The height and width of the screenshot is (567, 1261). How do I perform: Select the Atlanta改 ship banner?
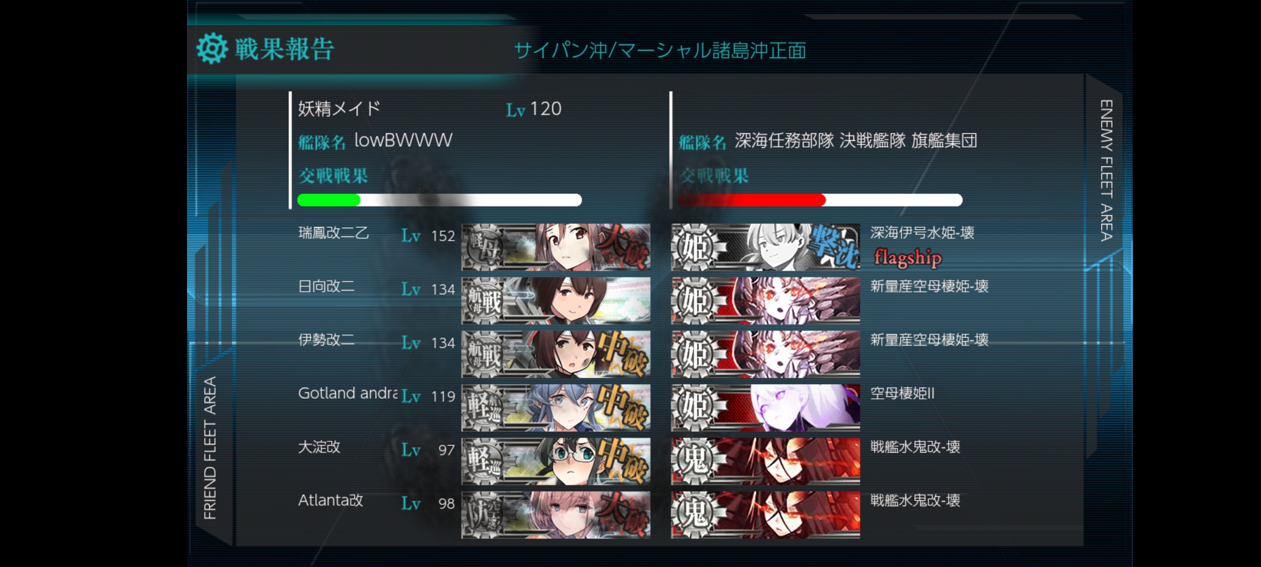coord(556,515)
